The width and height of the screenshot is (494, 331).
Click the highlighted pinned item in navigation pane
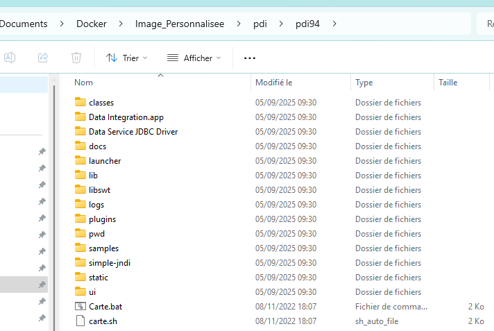point(24,285)
